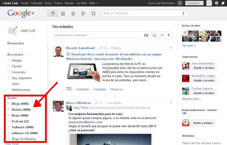Click the profile picture in top bar
227x145 pixels.
209,3
